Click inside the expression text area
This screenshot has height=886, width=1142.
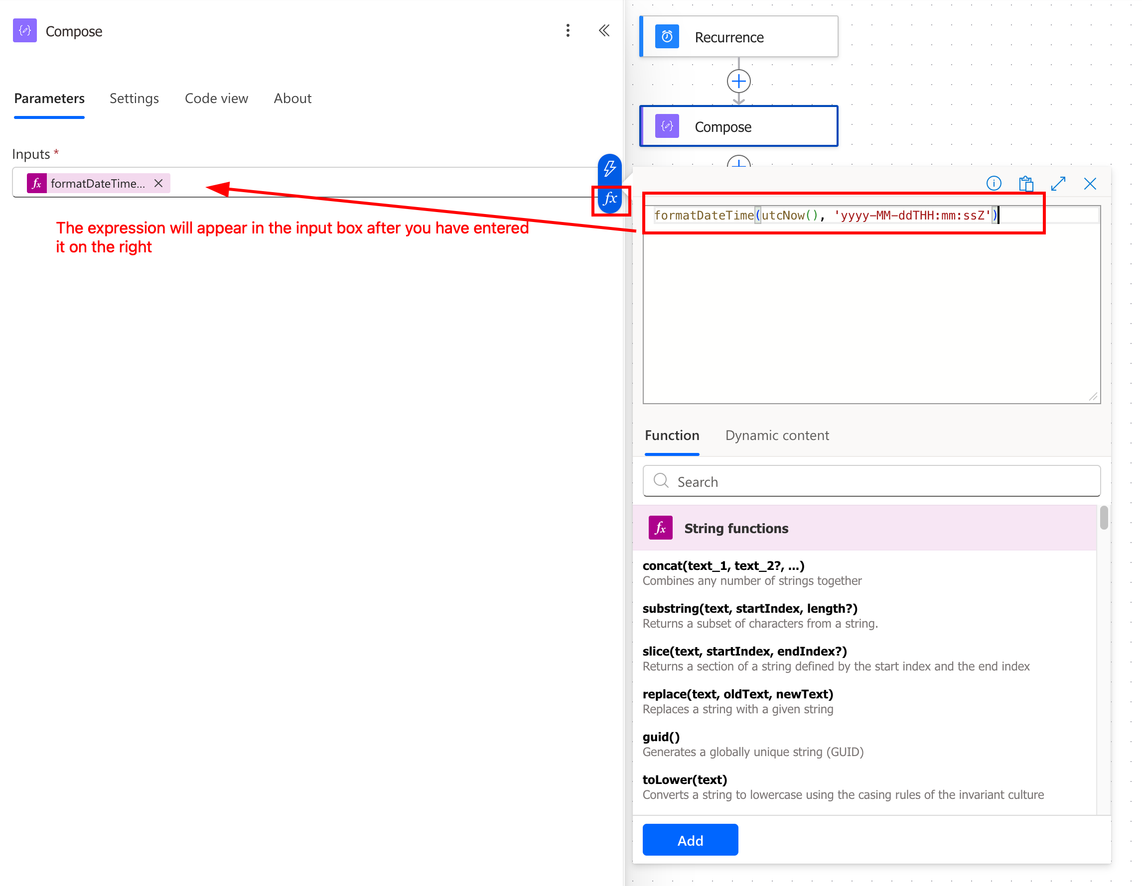[871, 305]
